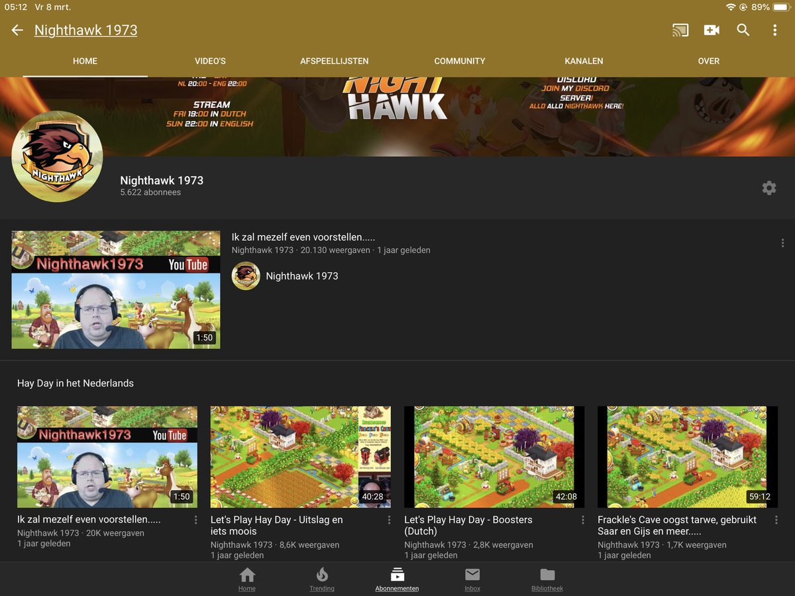Open the search magnifier icon

point(743,30)
